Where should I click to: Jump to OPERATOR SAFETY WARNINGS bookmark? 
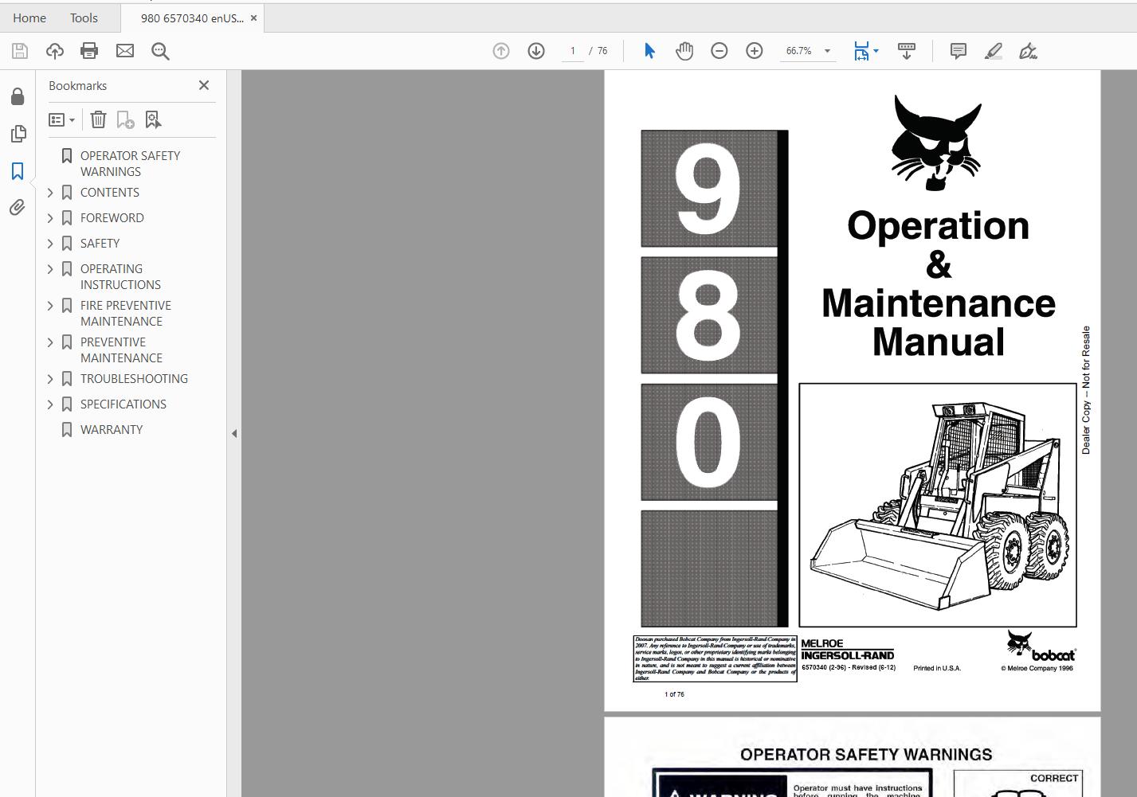click(130, 164)
